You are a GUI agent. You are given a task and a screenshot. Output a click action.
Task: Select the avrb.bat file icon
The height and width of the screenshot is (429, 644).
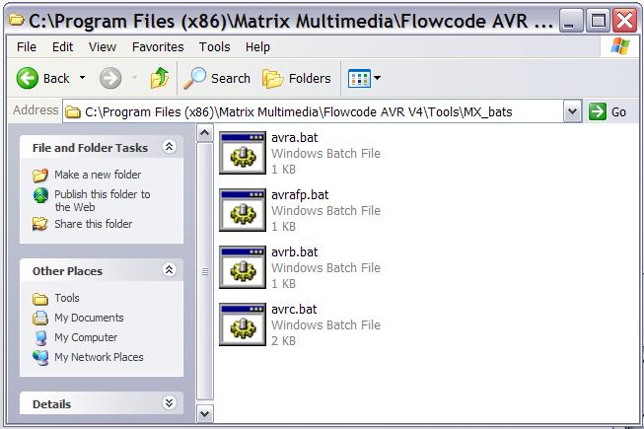[x=243, y=267]
